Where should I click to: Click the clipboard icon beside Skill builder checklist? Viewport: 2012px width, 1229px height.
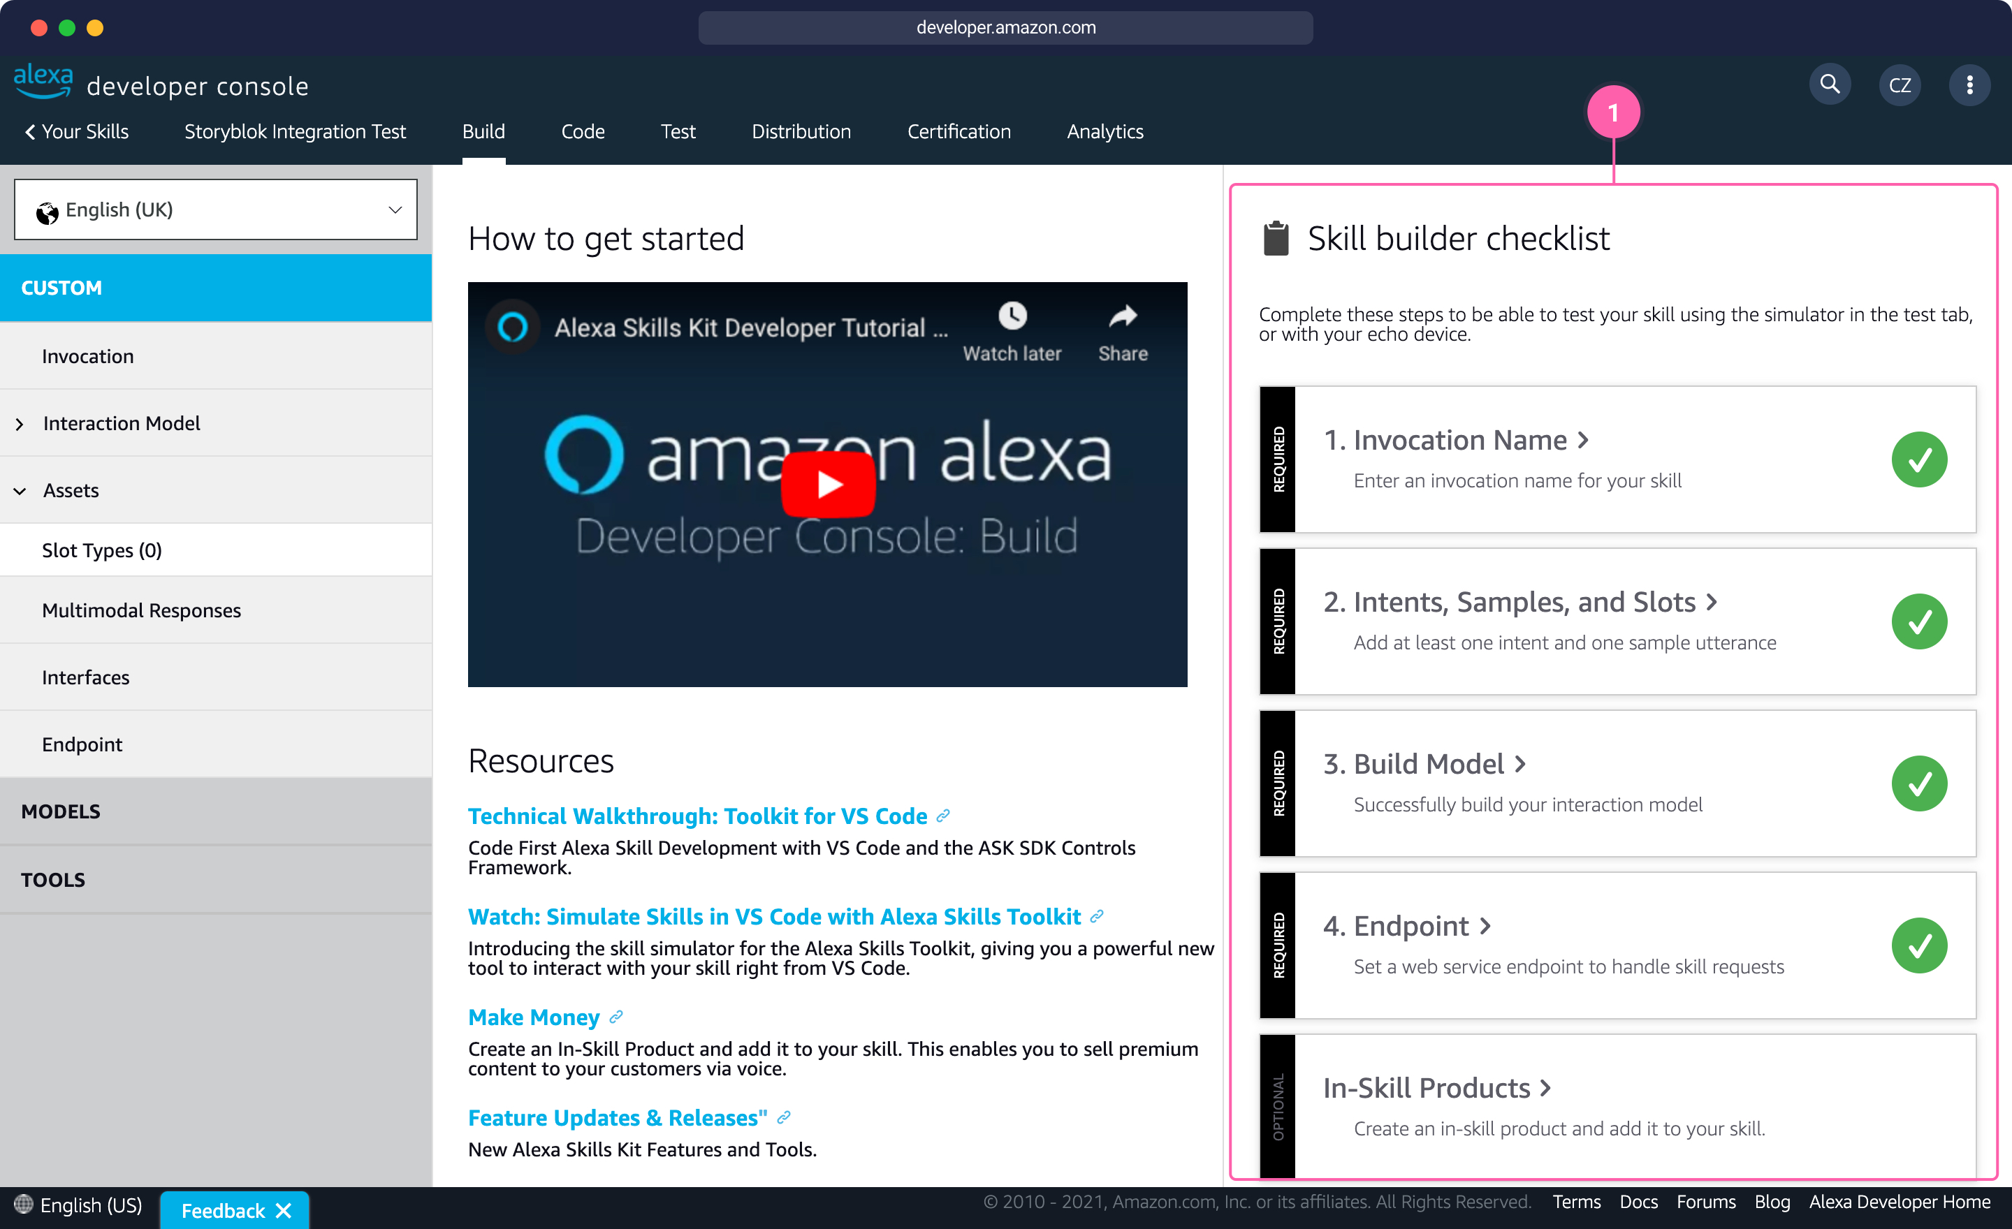click(1276, 238)
